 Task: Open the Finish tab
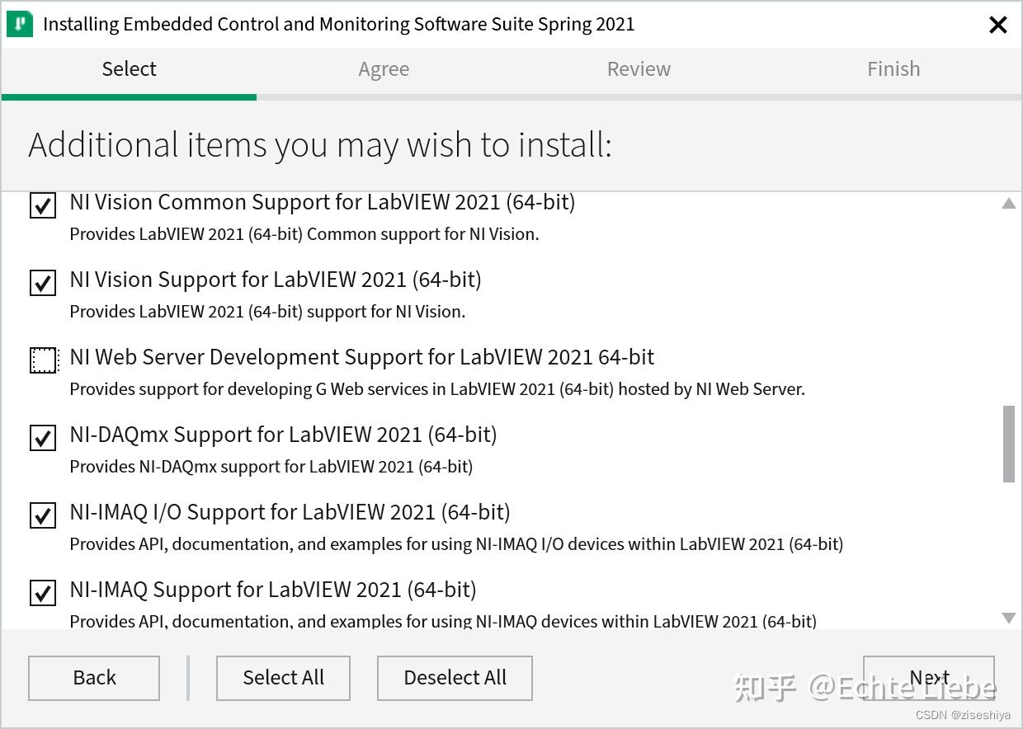(893, 69)
